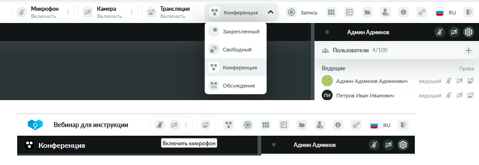
Task: Open gear settings in Админ Админов header below Запись toolbar
Action: (x=468, y=32)
